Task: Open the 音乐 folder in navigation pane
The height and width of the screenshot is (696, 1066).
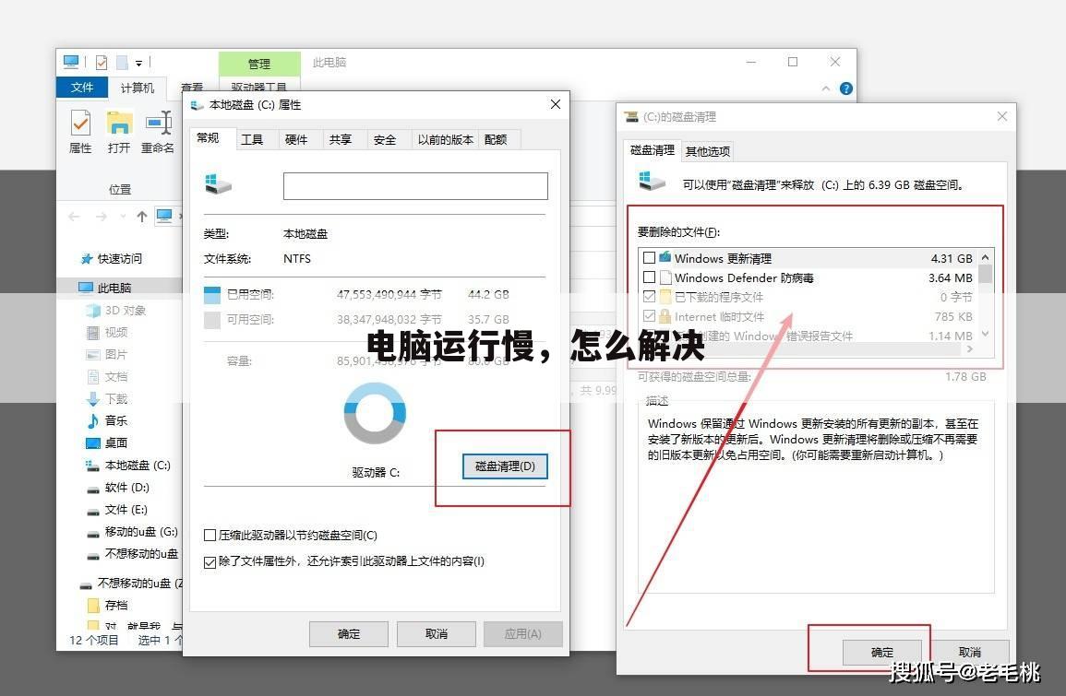Action: tap(107, 421)
